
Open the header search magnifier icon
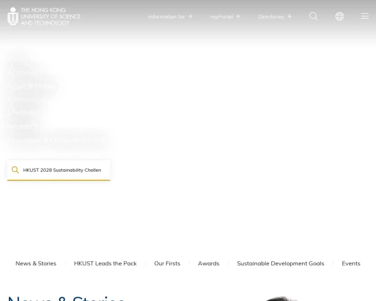click(x=313, y=16)
